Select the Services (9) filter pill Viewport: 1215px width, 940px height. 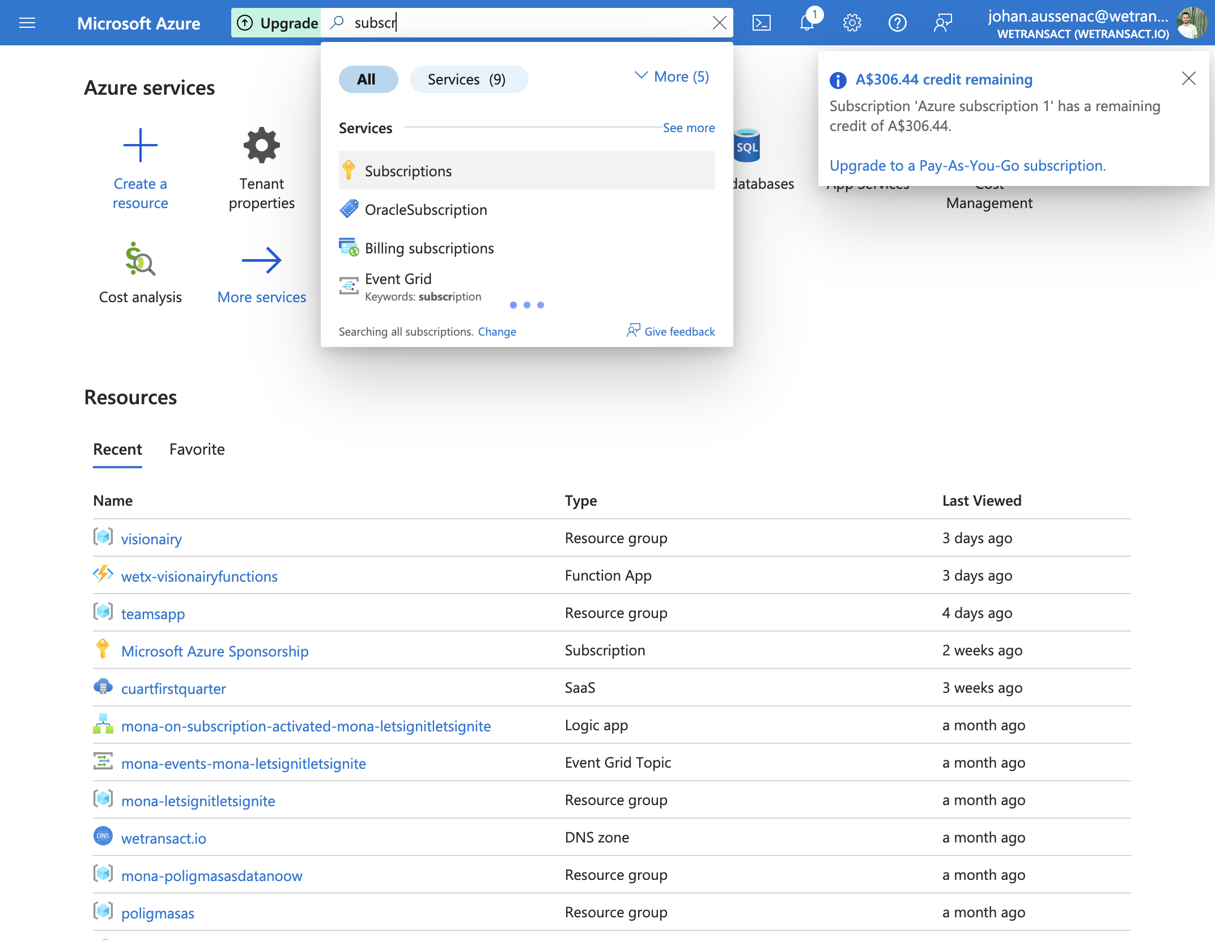click(468, 79)
